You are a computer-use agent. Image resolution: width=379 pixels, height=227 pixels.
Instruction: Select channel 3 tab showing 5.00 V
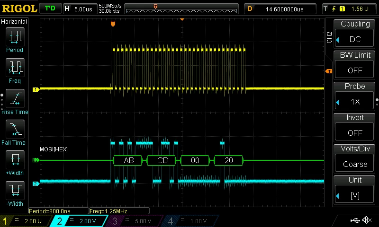[x=134, y=221]
